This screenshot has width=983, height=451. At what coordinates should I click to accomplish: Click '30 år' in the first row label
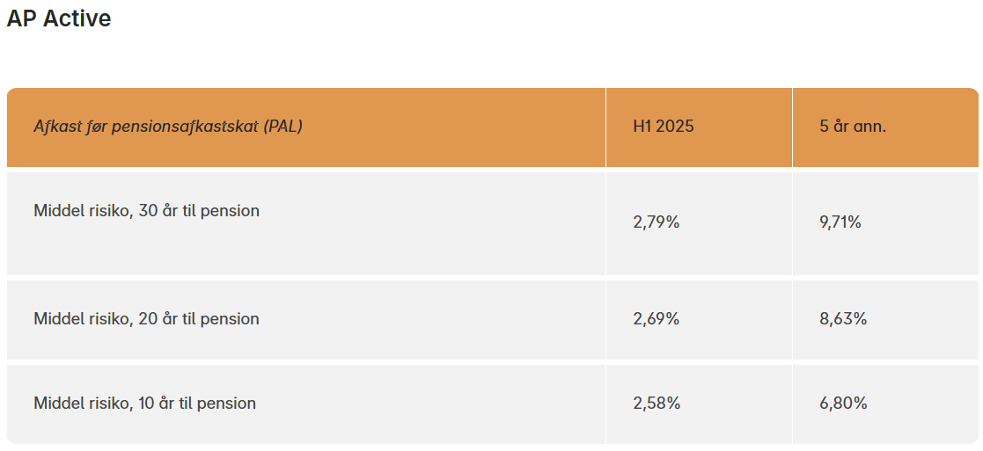(158, 211)
